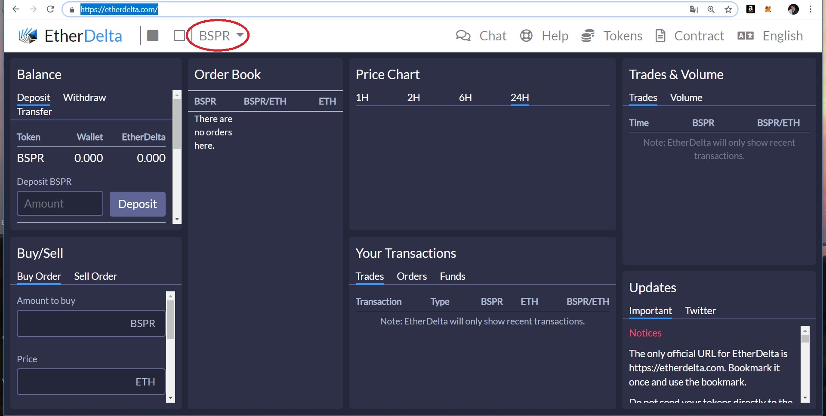
Task: Click the EtherDelta logo icon
Action: [28, 36]
